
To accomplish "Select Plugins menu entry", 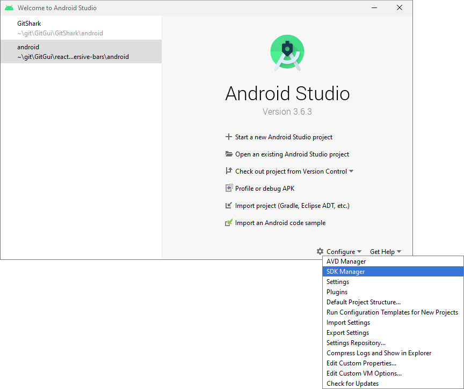I will [x=393, y=292].
